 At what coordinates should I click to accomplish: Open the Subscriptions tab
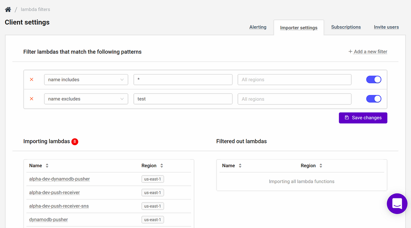tap(346, 27)
